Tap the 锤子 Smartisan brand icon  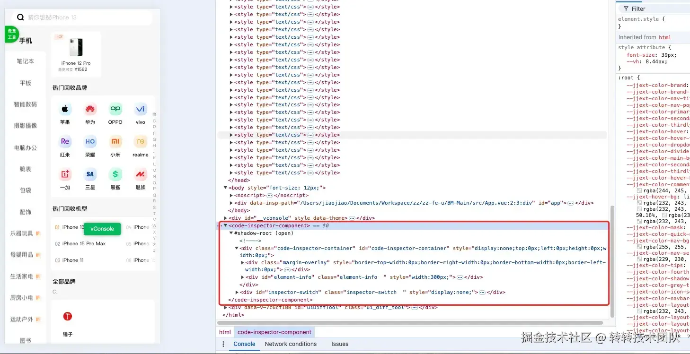click(68, 316)
